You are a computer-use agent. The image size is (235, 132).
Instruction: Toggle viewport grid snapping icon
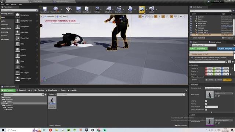[x=156, y=16]
